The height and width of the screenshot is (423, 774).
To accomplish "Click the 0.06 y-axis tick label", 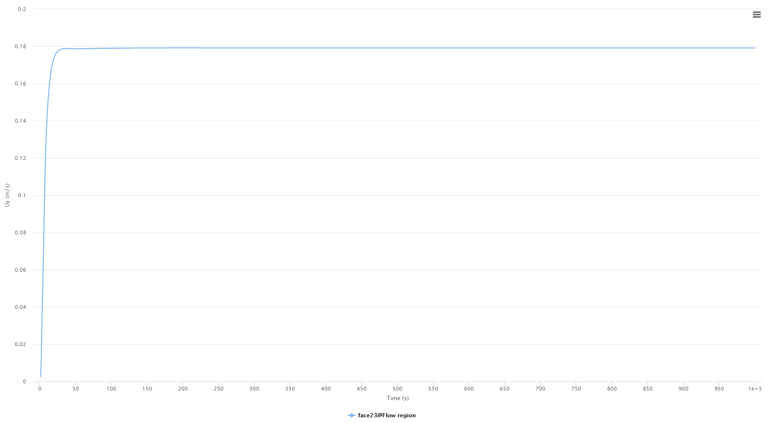I will [x=21, y=270].
